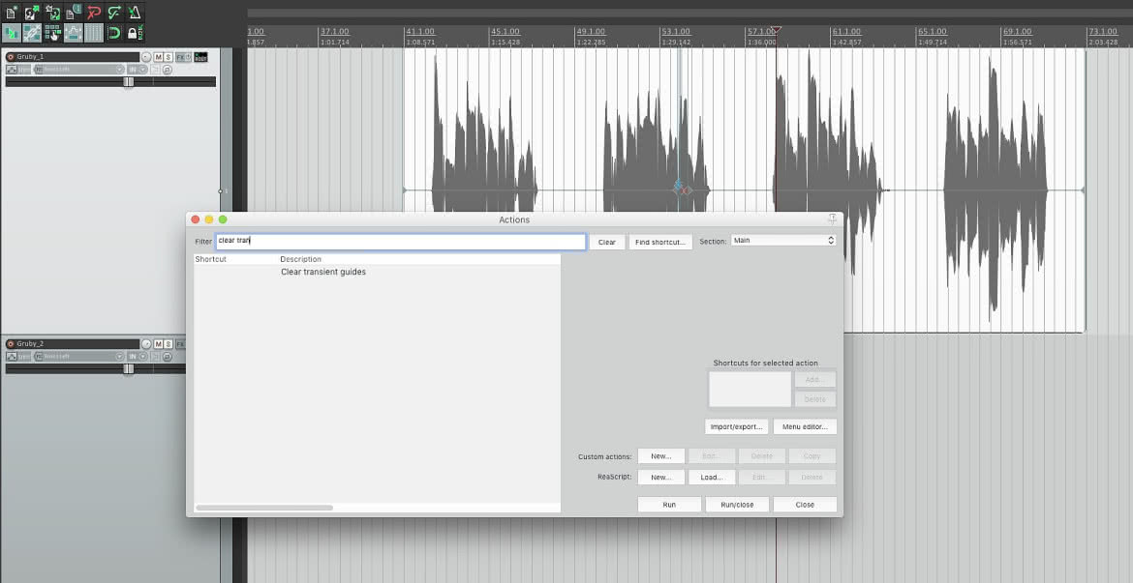Open the Section dropdown showing Main
The image size is (1133, 583).
click(783, 241)
